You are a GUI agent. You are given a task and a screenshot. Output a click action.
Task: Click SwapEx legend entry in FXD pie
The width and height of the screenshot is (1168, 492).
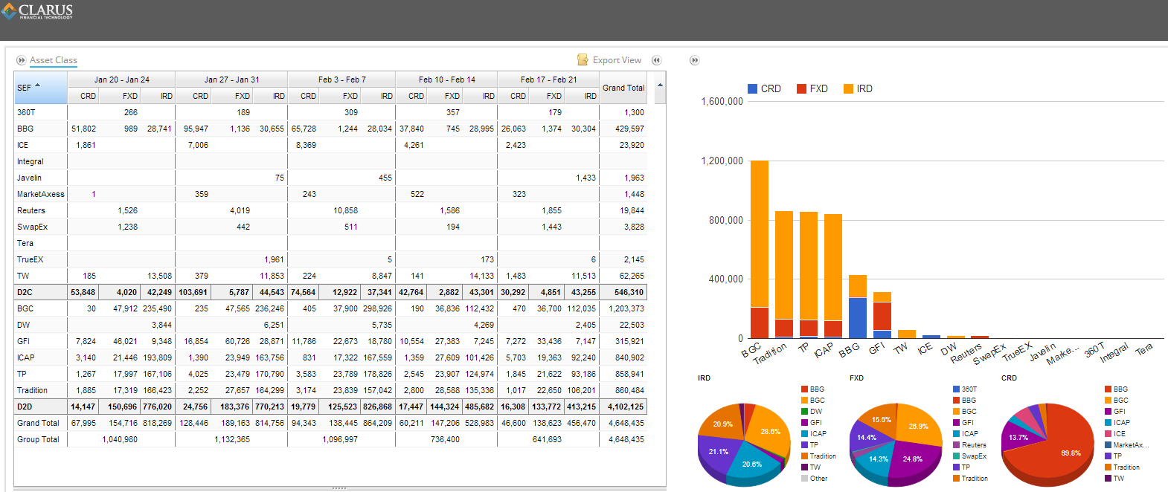969,456
